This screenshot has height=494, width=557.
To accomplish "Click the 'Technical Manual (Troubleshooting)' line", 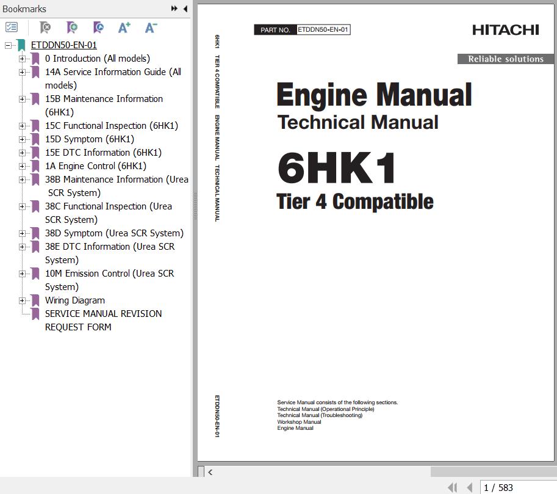I will click(x=320, y=415).
